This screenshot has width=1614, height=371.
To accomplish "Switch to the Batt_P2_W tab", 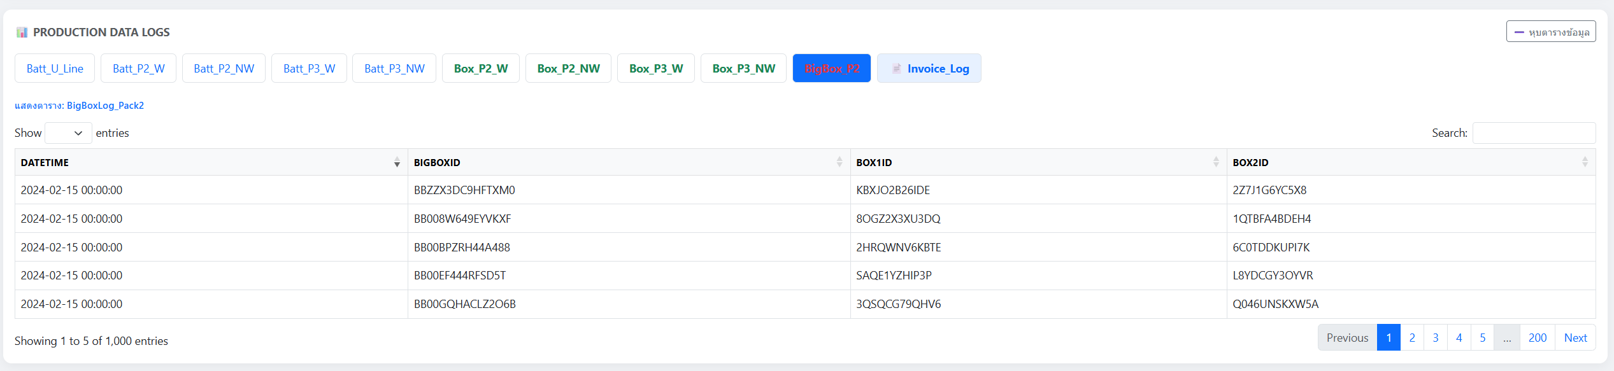I will coord(139,69).
